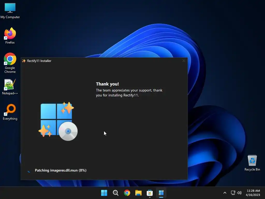Click the 'Rectify11 Installer' title text
This screenshot has width=265, height=199.
click(x=39, y=61)
